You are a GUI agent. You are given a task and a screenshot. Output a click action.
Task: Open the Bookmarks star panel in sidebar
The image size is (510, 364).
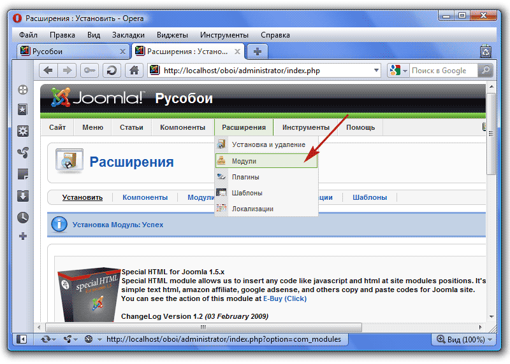[23, 110]
